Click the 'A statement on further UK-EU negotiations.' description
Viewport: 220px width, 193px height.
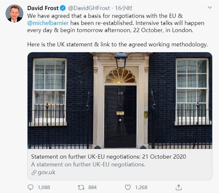88,165
